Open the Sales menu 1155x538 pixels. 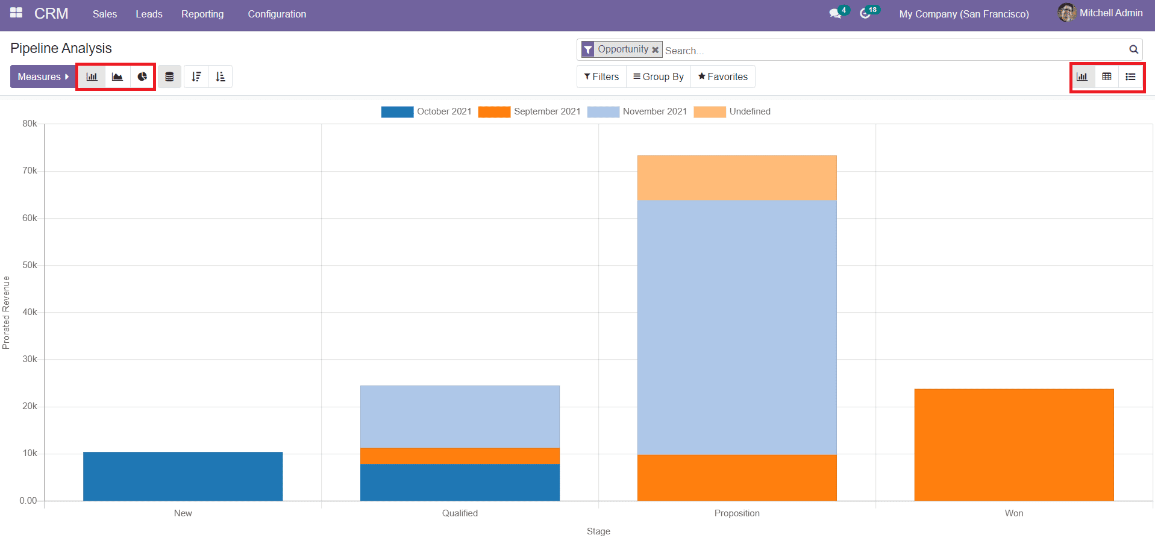click(x=105, y=14)
